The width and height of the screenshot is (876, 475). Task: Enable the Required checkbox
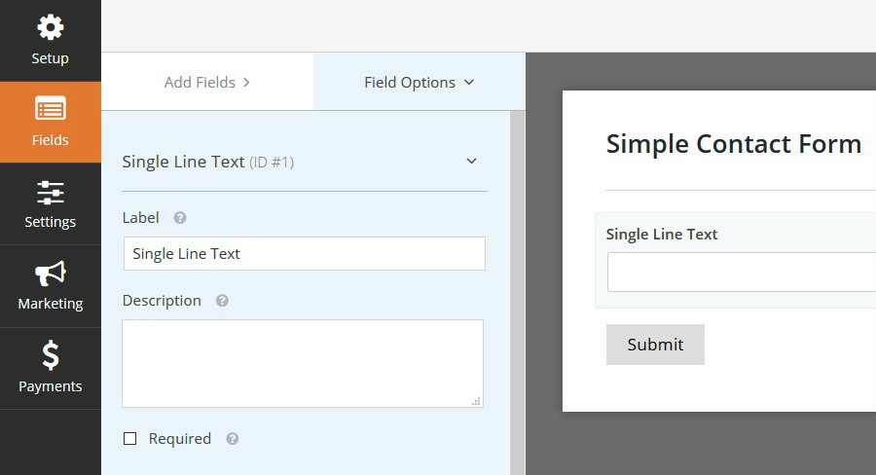point(129,439)
